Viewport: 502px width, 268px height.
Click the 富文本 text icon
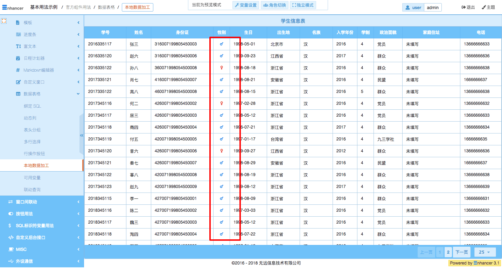(18, 46)
